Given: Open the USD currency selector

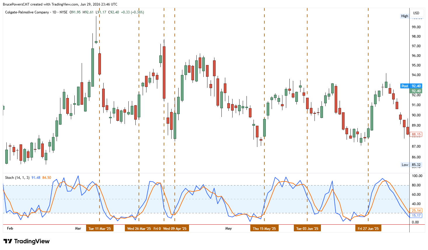Looking at the screenshot, I should coord(416,13).
